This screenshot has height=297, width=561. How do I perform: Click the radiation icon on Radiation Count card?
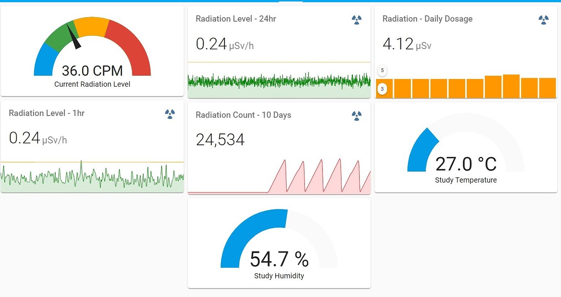click(356, 116)
